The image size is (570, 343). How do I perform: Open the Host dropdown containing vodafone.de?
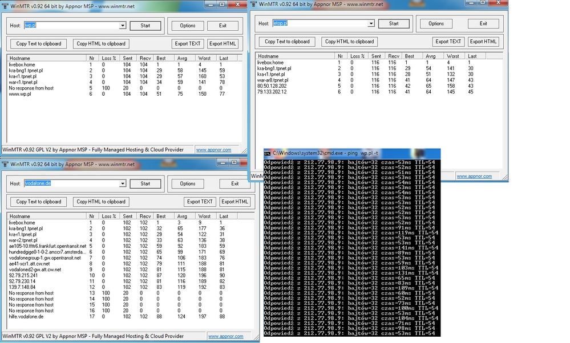pyautogui.click(x=122, y=183)
